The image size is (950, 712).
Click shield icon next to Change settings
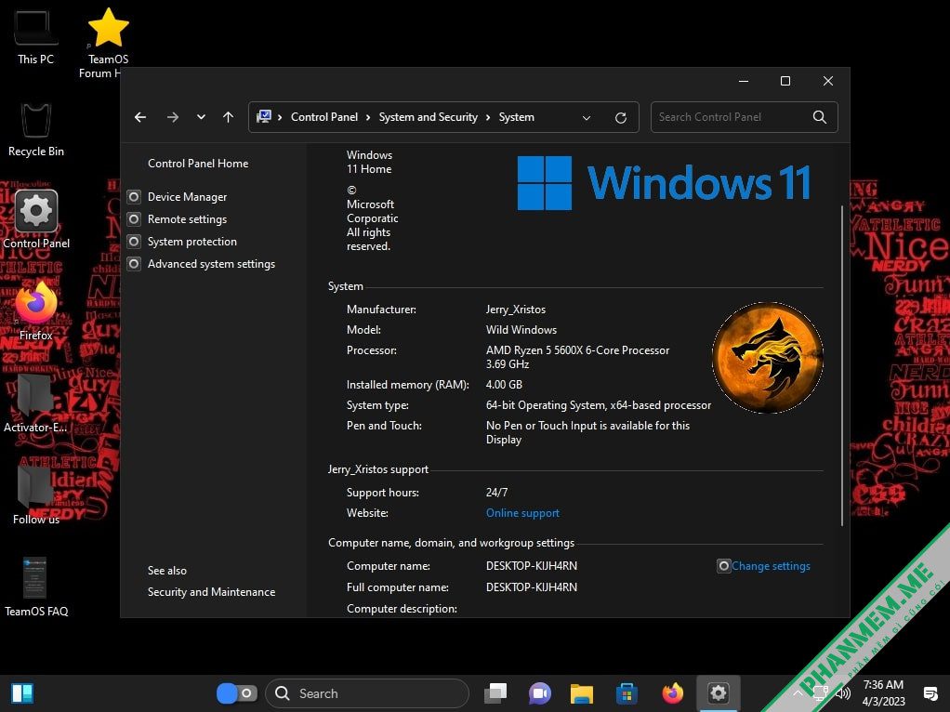pos(723,566)
